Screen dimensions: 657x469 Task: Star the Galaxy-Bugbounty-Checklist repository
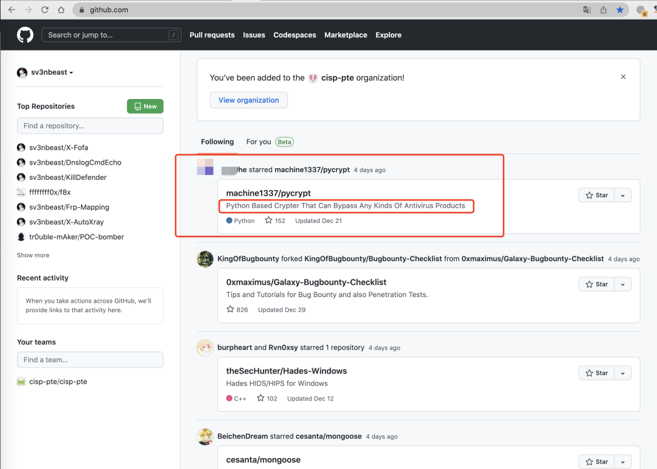coord(596,284)
